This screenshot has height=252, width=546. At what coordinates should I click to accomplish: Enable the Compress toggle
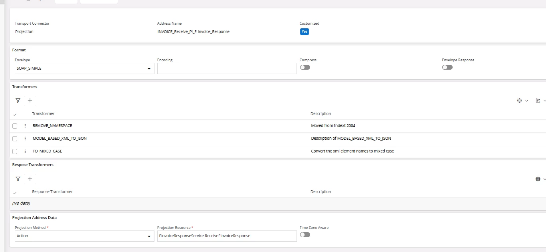coord(305,67)
